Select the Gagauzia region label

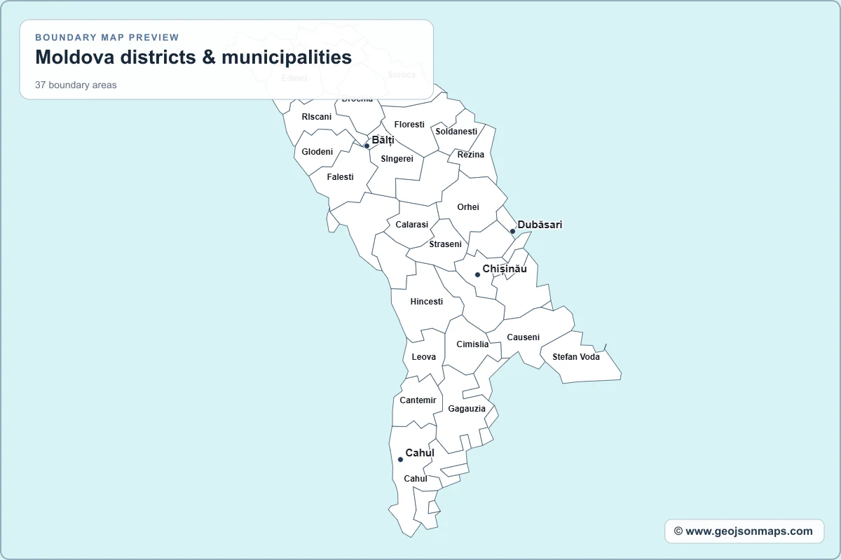pyautogui.click(x=467, y=409)
